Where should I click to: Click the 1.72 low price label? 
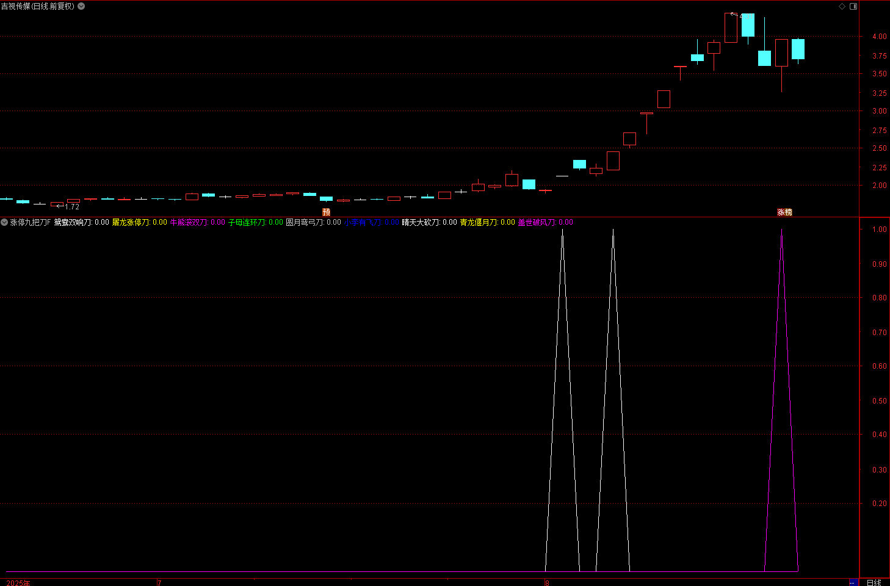click(72, 207)
